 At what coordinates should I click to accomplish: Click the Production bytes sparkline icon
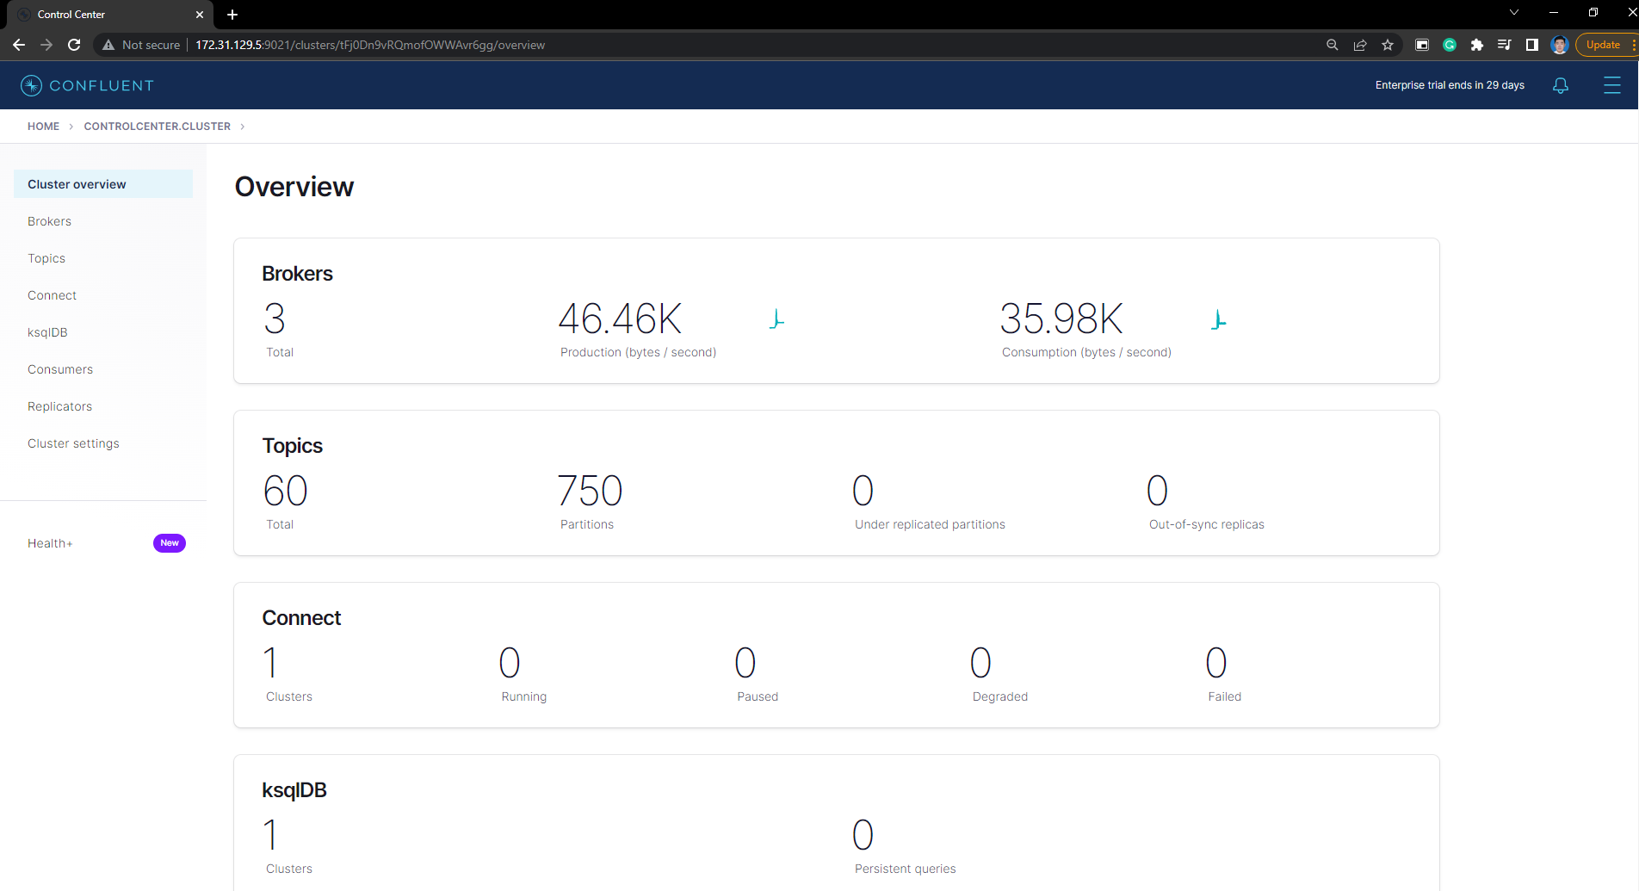click(x=776, y=319)
